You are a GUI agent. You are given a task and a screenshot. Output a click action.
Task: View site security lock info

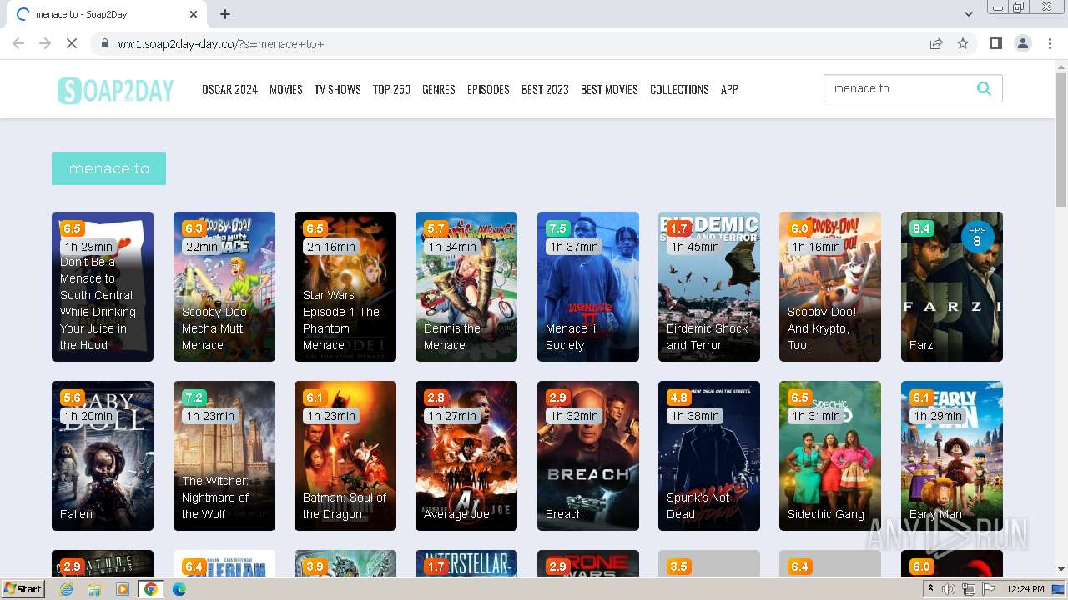(x=105, y=43)
